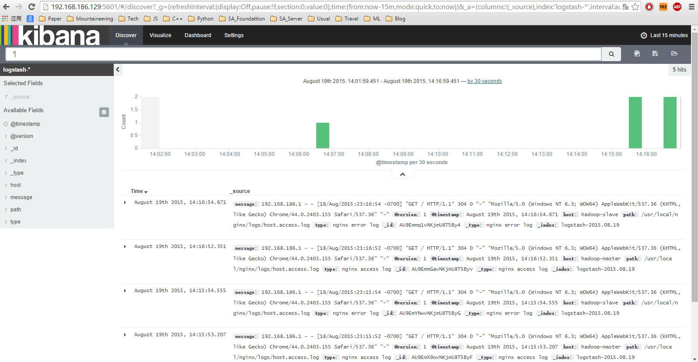The image size is (698, 362).
Task: Collapse the fields sidebar with the arrow
Action: coord(118,69)
